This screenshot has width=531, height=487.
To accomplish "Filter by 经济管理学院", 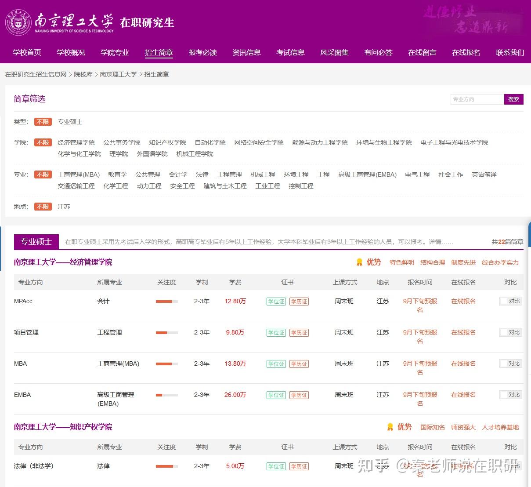I will [76, 142].
